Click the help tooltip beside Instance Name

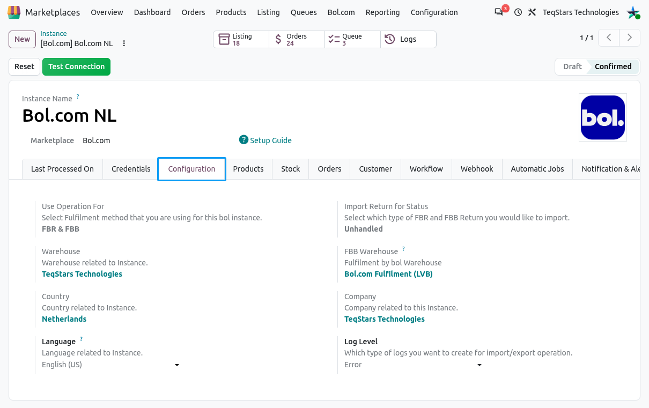click(x=78, y=97)
